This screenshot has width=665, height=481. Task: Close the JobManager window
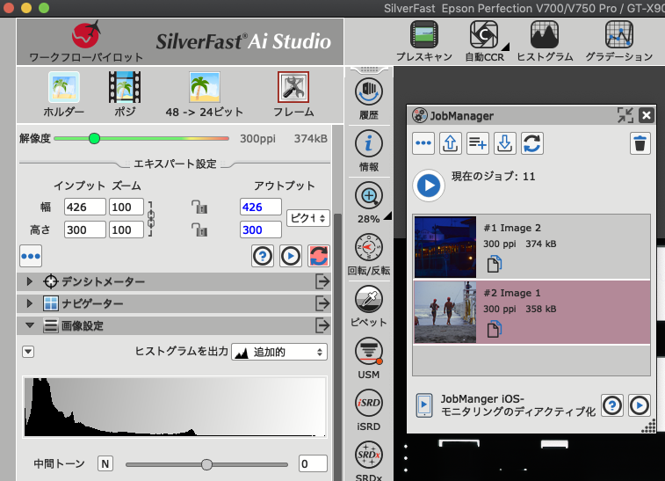pos(647,115)
